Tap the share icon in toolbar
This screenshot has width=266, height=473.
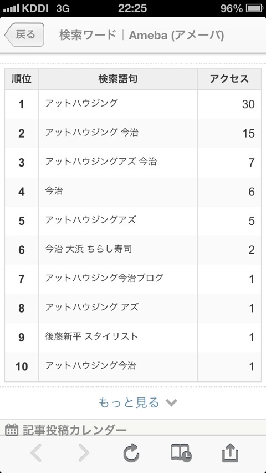point(230,453)
